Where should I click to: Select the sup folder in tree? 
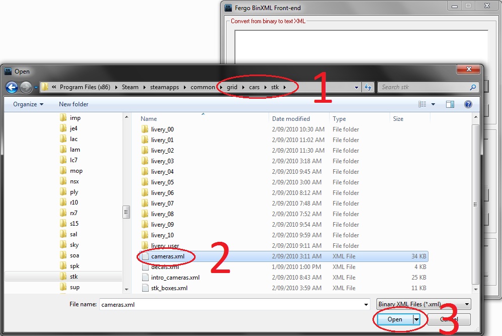coord(75,287)
